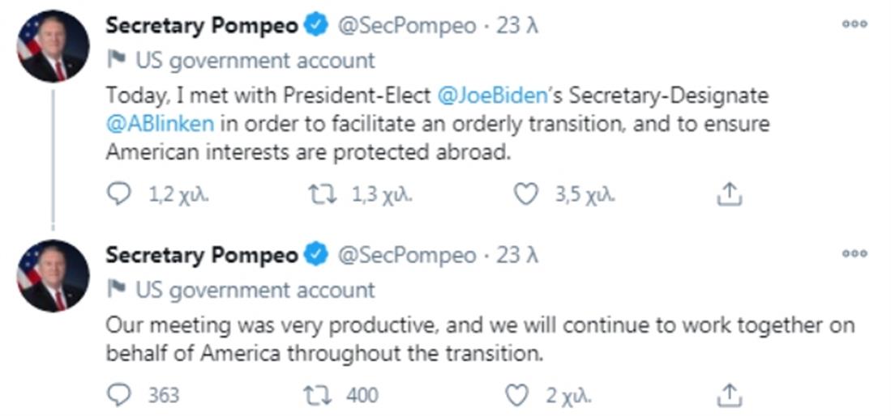This screenshot has height=416, width=891.
Task: Reply to the 'Our meeting was productive' tweet
Action: 119,395
